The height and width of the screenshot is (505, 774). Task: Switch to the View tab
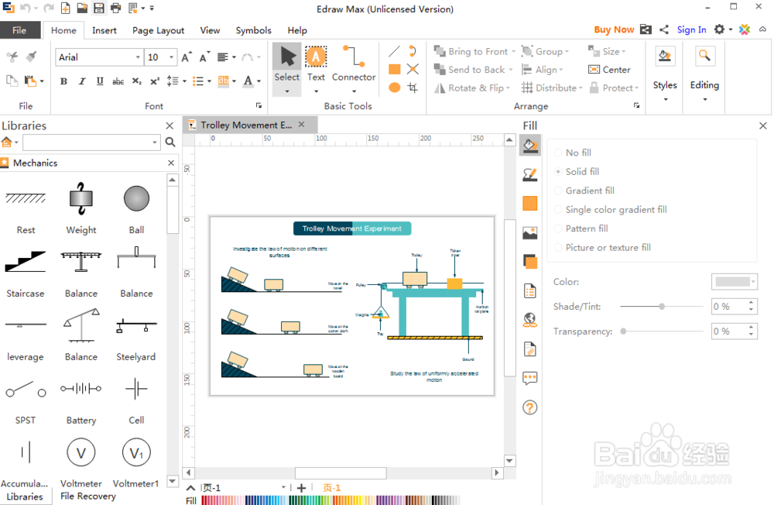(210, 30)
